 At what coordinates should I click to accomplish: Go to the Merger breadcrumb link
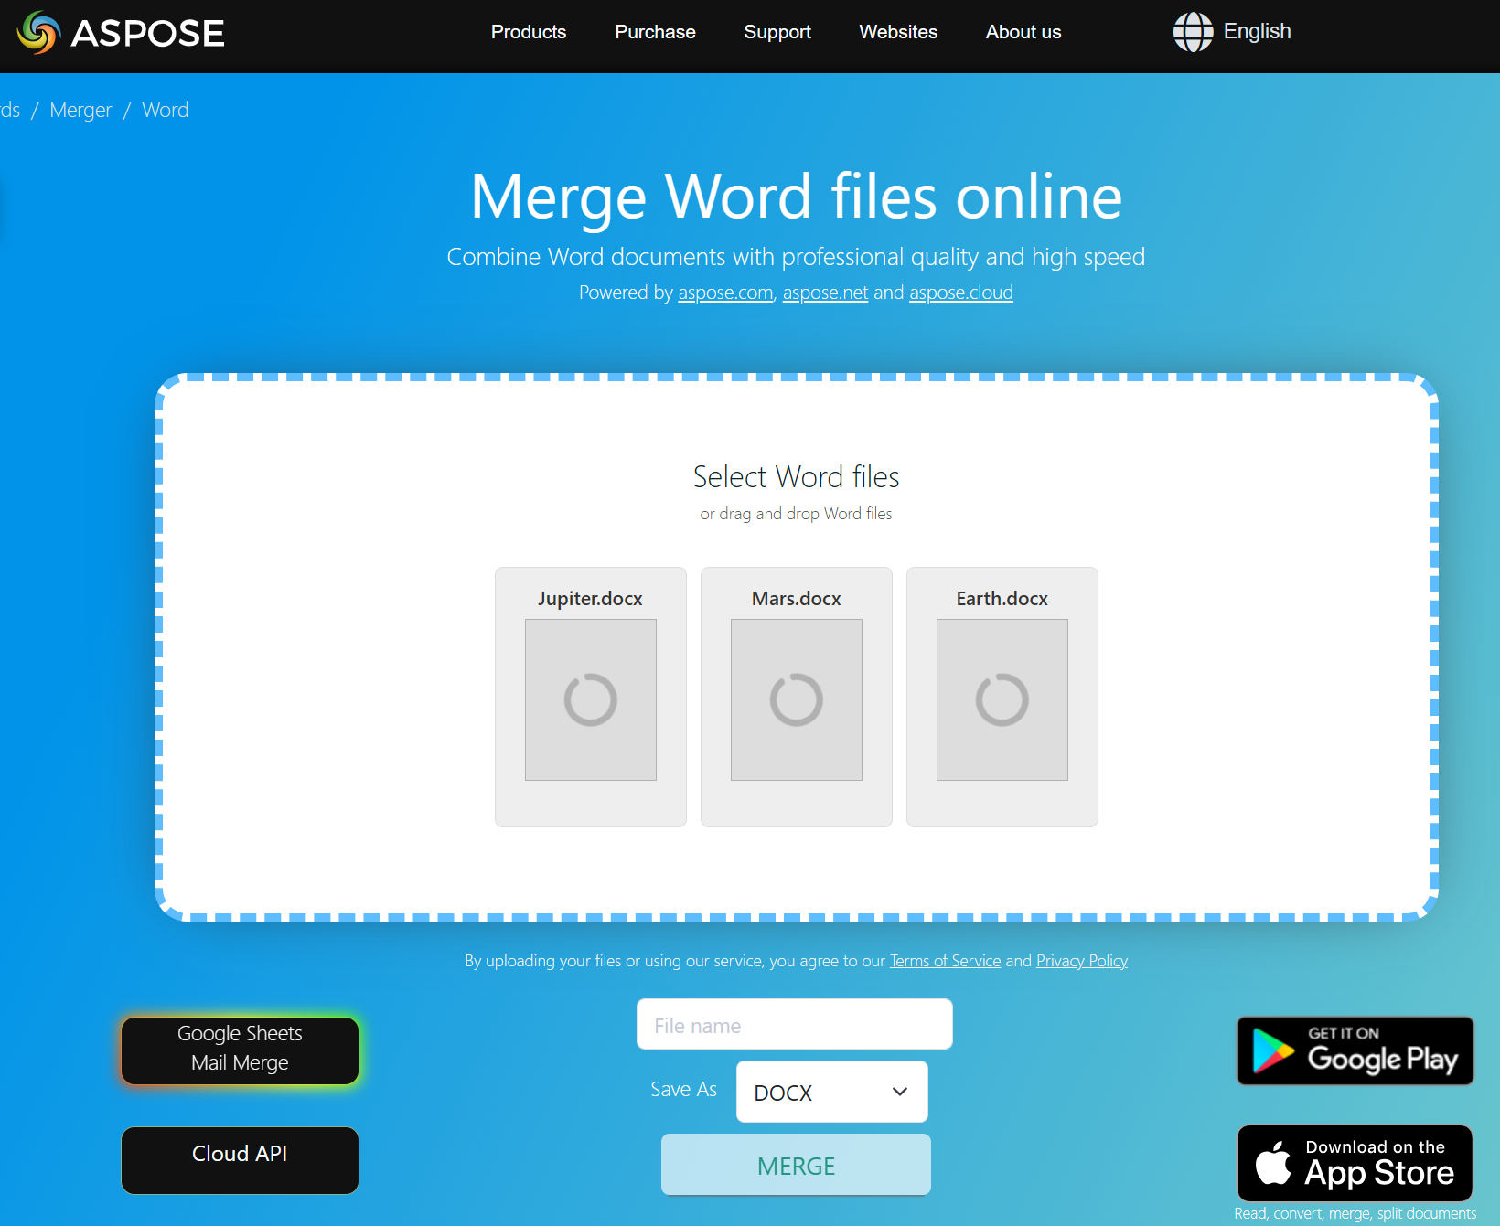[80, 111]
